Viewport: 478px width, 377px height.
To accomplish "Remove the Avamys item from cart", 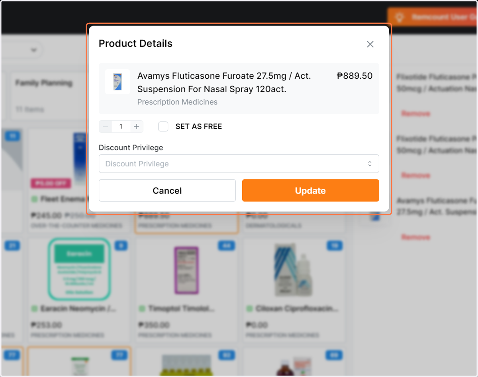I will [415, 237].
